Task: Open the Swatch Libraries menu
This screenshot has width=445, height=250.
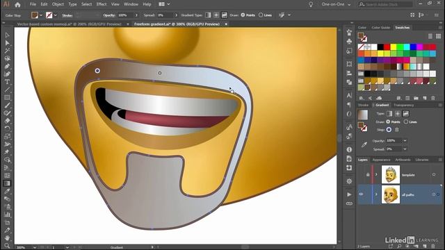Action: [362, 98]
